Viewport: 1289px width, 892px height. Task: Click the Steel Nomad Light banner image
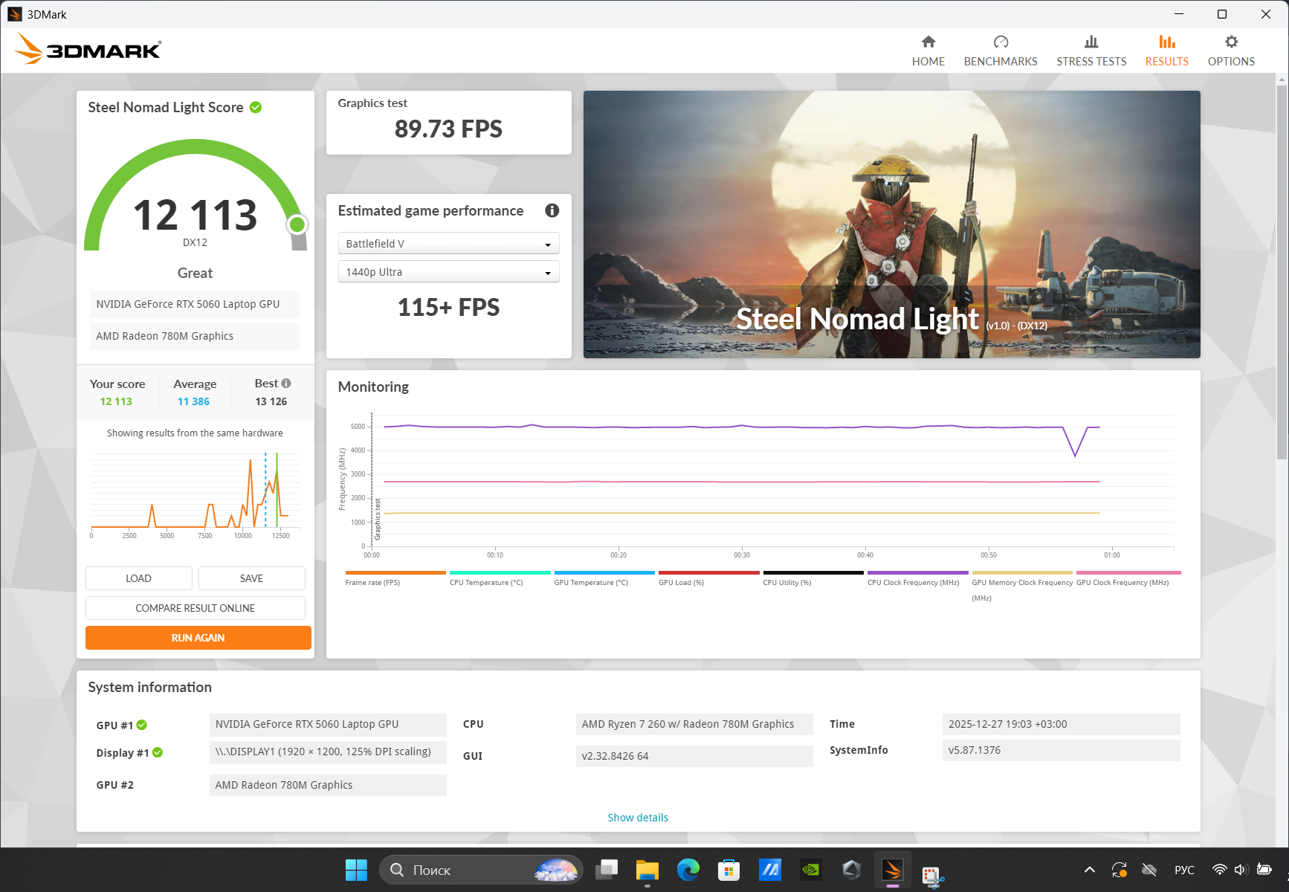(891, 224)
